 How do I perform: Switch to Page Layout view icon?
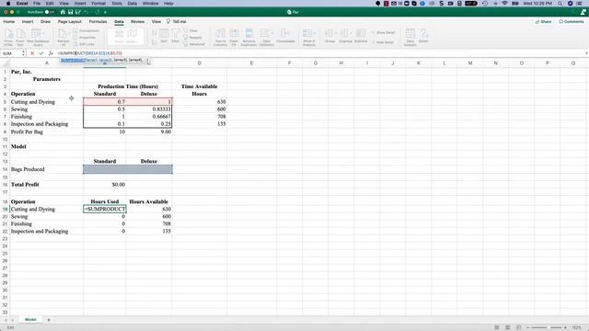coord(507,327)
